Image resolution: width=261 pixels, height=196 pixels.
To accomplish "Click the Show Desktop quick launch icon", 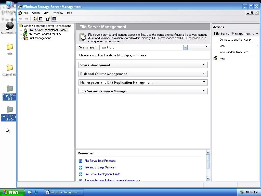I will pos(30,192).
